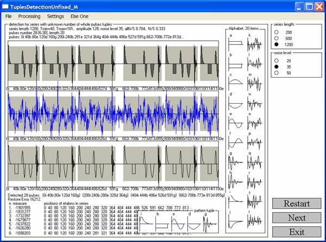Click pattern tuple item i

[x=146, y=224]
